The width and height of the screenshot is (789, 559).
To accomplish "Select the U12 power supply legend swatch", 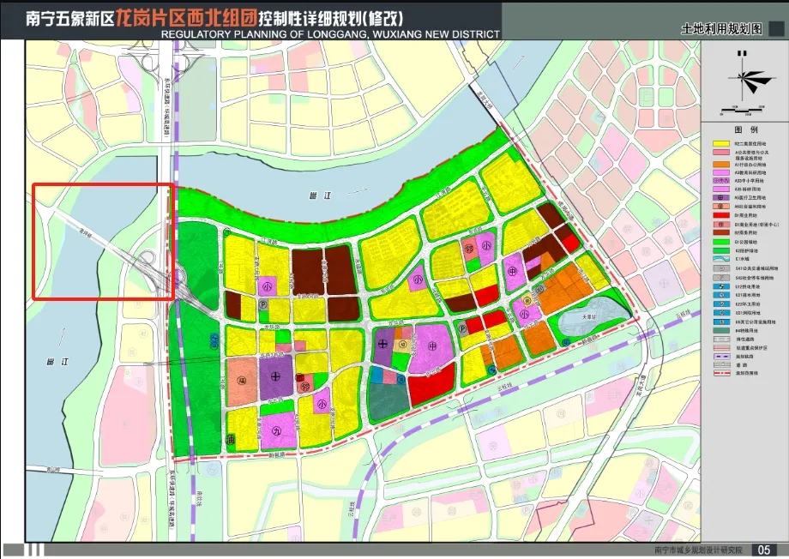I will [x=721, y=287].
